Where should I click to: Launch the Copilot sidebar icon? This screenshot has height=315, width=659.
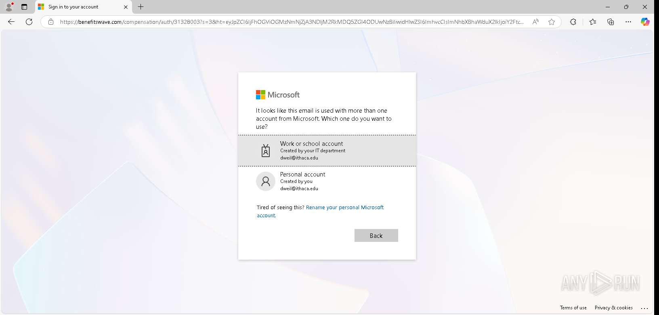pyautogui.click(x=645, y=22)
